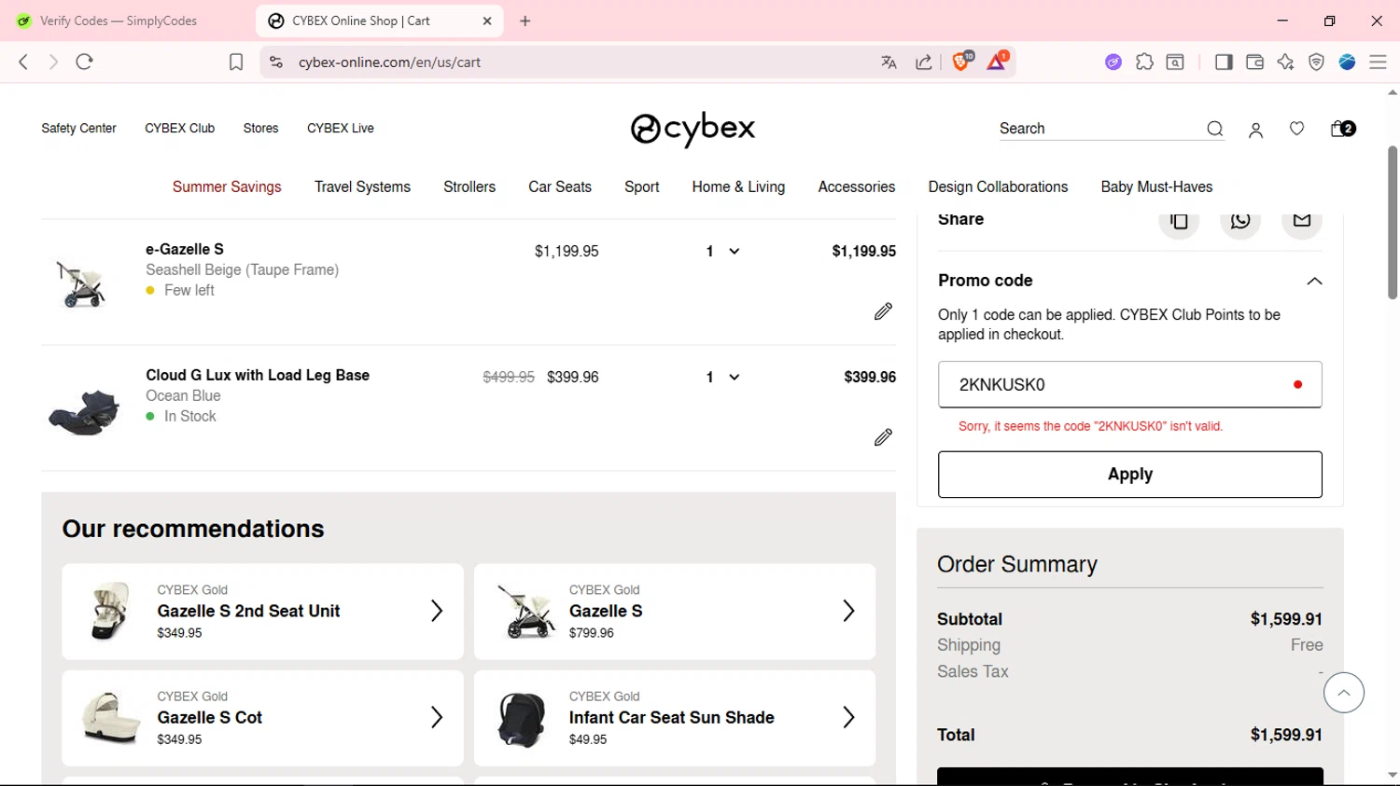
Task: Open the Accessories menu
Action: pos(857,186)
